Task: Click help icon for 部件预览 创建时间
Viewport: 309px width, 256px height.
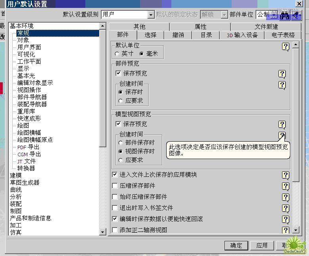Action: (x=282, y=85)
